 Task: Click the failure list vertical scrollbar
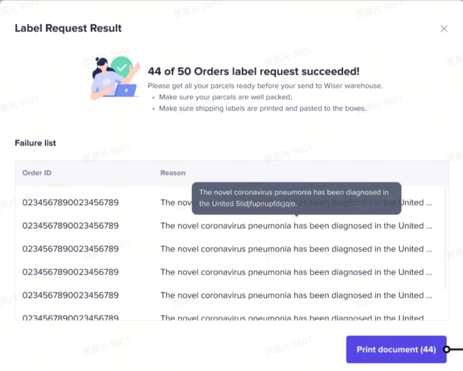click(445, 239)
